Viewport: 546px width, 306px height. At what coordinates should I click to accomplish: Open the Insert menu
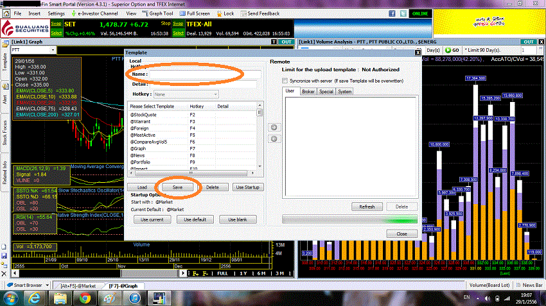[x=35, y=13]
